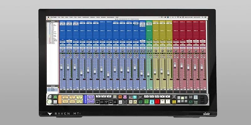251x125 pixels.
Task: Open the View menu
Action: click(67, 17)
